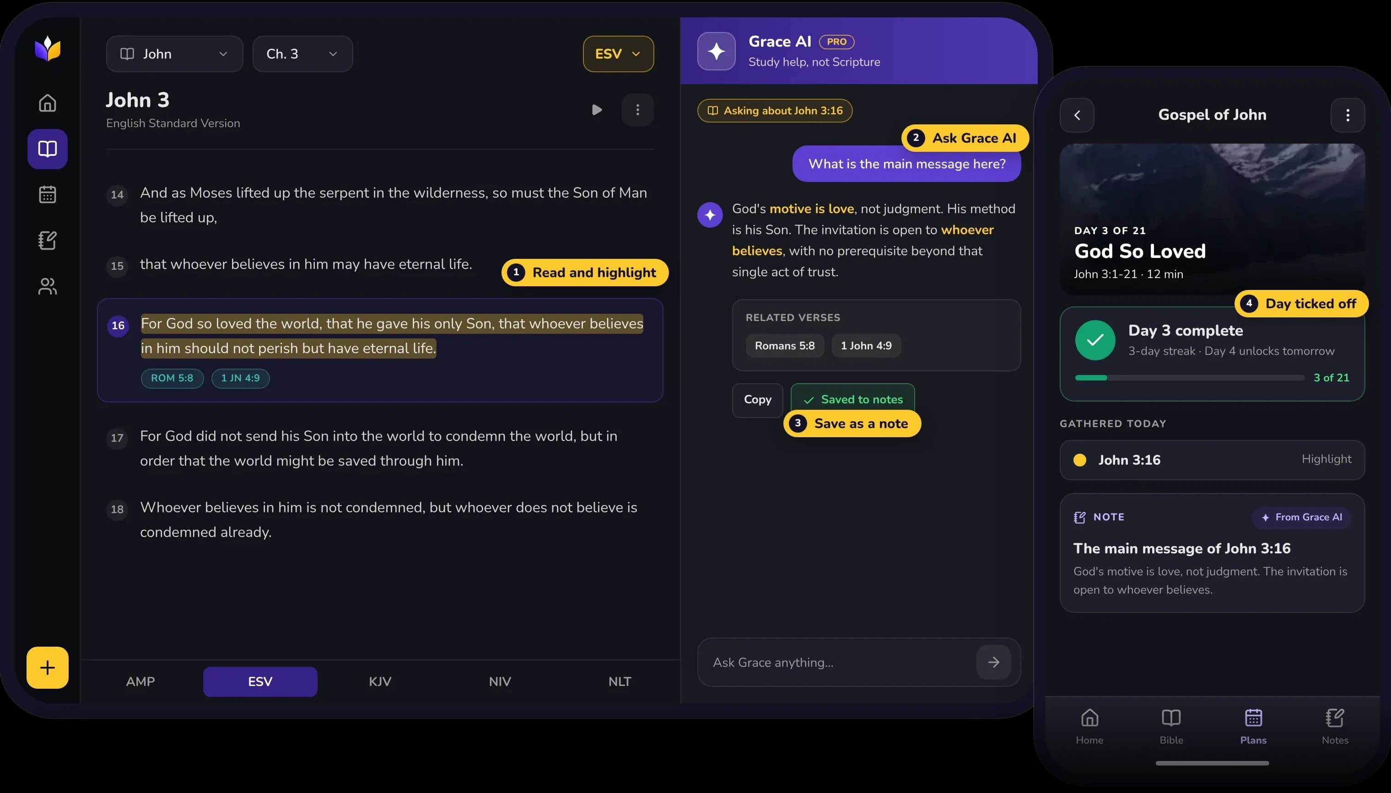Click the yellow plus add button

click(48, 667)
